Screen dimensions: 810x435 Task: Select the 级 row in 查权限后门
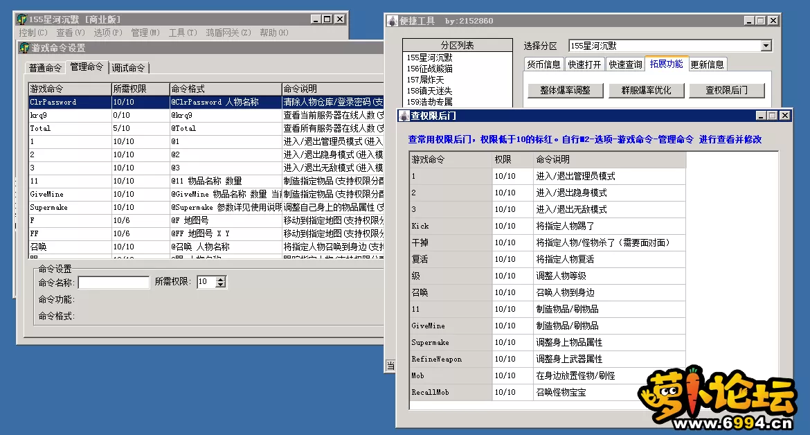click(x=548, y=276)
